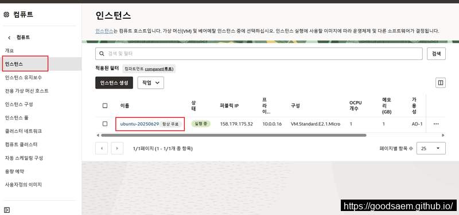Click the 검색 search button

coord(436,54)
